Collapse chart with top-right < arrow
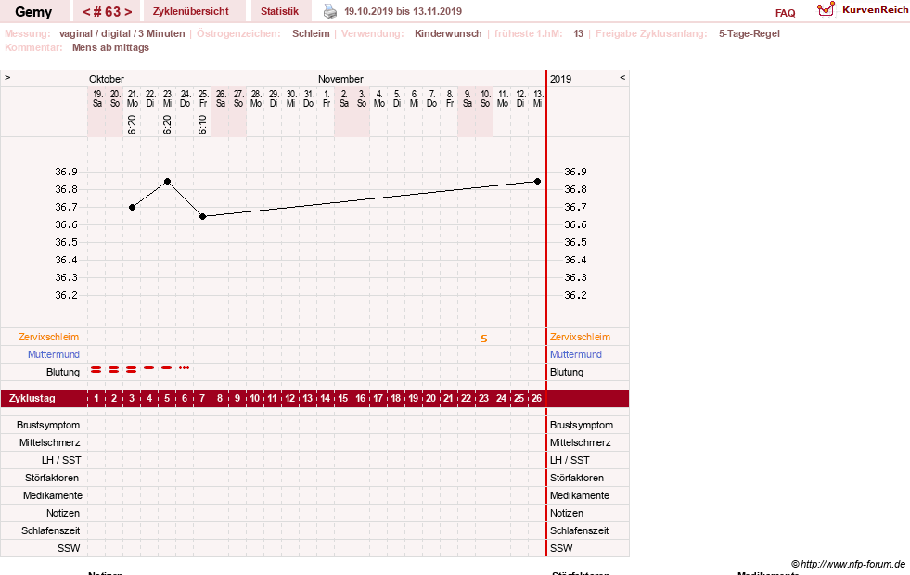This screenshot has width=910, height=575. (x=622, y=77)
